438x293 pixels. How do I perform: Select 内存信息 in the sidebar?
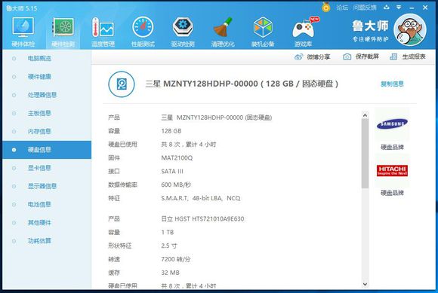coord(47,132)
